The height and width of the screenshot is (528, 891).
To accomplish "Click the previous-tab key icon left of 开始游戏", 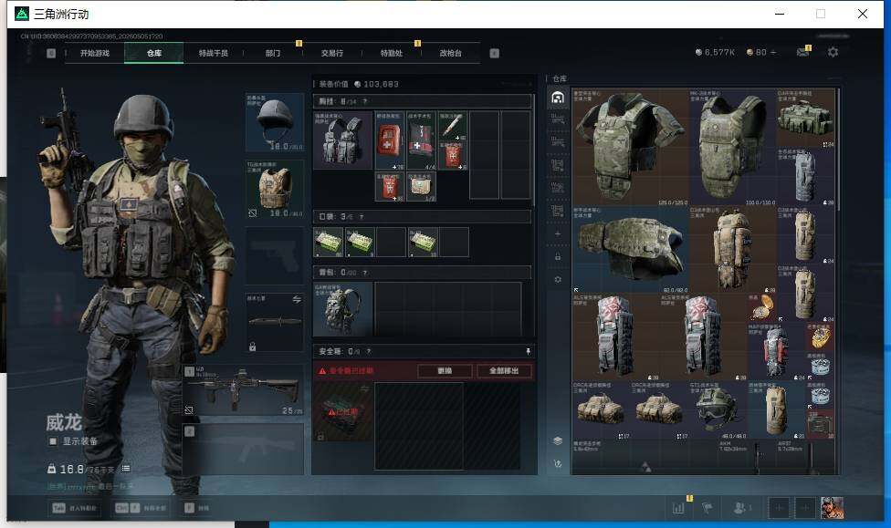I will [x=51, y=53].
